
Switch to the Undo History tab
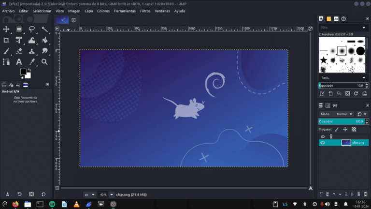pos(18,85)
